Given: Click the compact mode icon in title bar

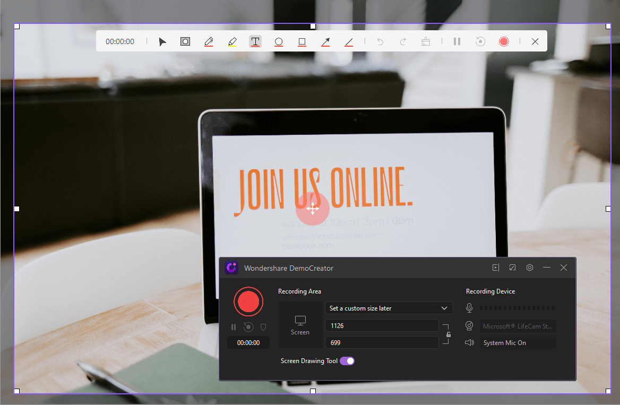Looking at the screenshot, I should (512, 268).
